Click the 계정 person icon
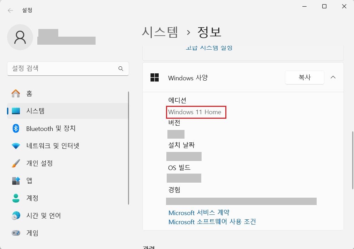Viewport: 354px width, 249px height. tap(16, 198)
